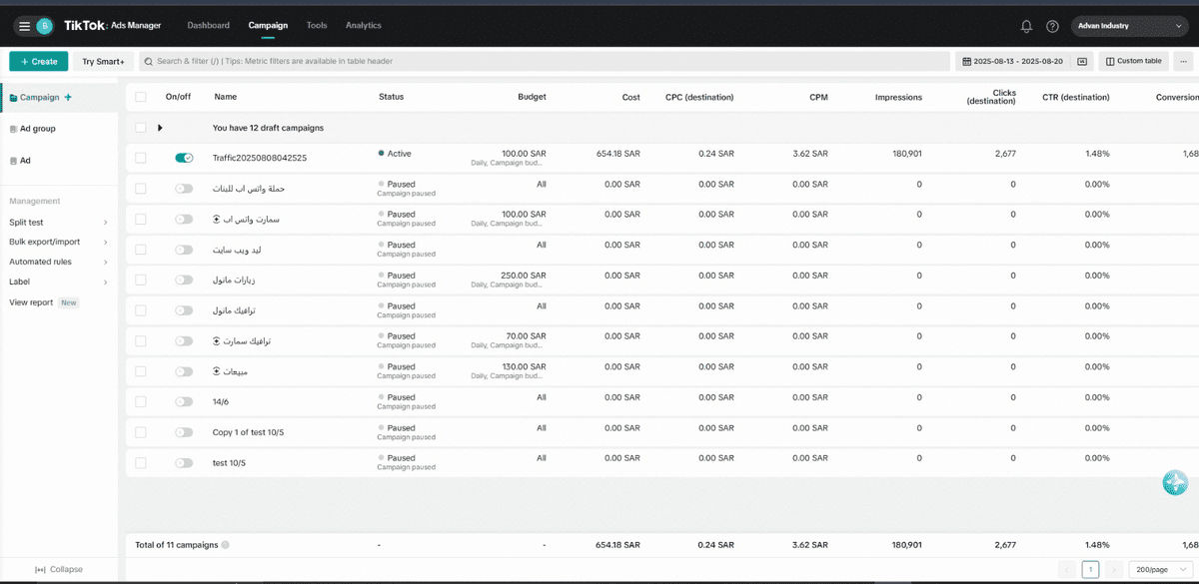Viewport: 1199px width, 584px height.
Task: Click the more options ellipsis button
Action: pos(1183,62)
